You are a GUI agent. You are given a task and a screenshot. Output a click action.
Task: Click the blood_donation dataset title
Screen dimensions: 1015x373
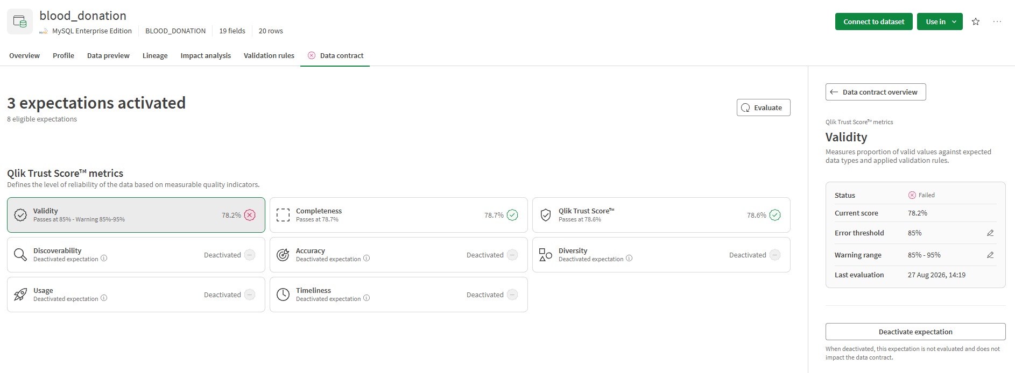[83, 16]
